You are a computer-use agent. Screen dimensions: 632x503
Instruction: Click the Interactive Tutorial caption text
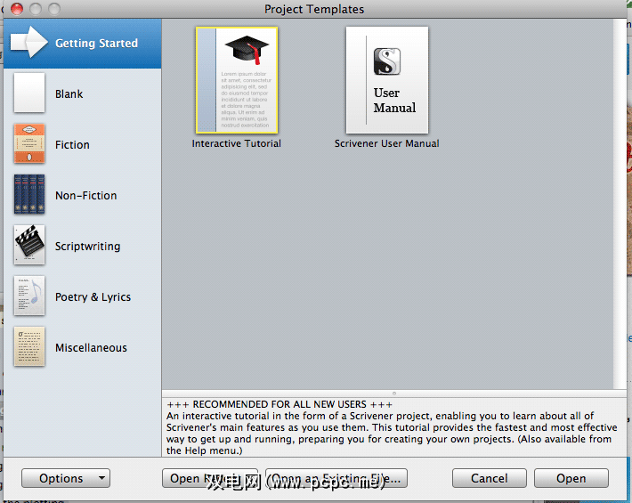(x=237, y=143)
